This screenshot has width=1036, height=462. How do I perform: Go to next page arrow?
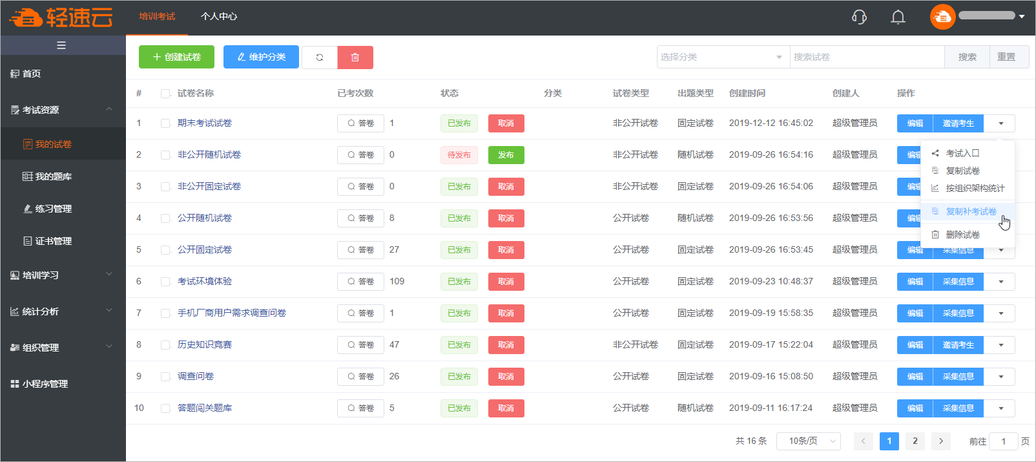941,441
